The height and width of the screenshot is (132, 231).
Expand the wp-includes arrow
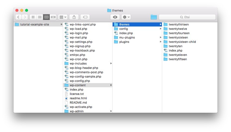(x=111, y=63)
